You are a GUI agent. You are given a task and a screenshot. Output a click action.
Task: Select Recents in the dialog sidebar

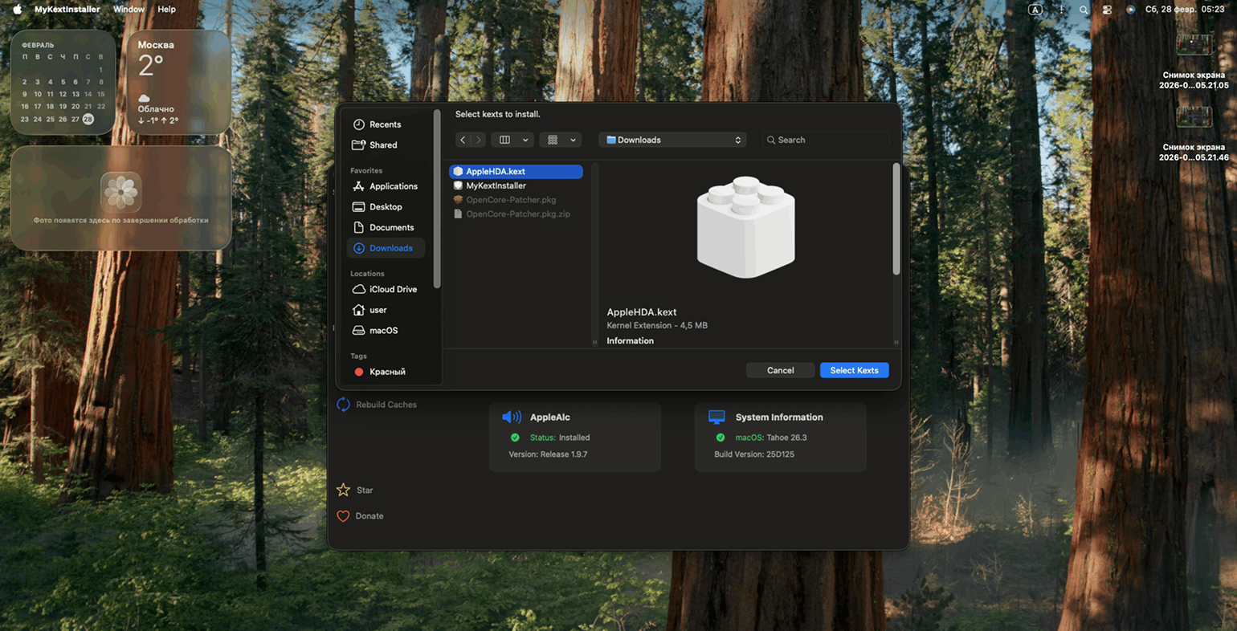click(386, 124)
